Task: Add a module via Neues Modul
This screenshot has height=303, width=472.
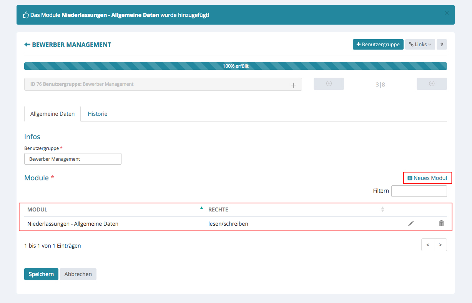Action: click(x=427, y=178)
